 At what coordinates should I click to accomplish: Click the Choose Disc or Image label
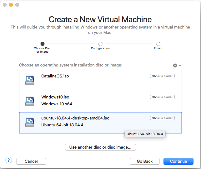43,50
